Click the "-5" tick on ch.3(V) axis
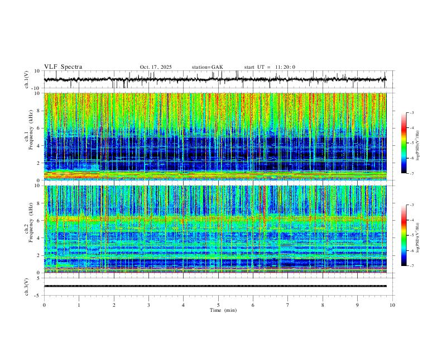Viewport: 442px width, 342px height. [x=38, y=296]
